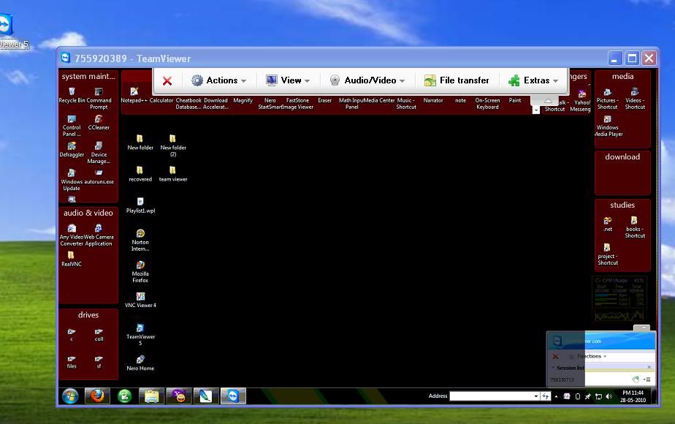Click the Address input field in the taskbar
675x424 pixels.
coord(494,396)
